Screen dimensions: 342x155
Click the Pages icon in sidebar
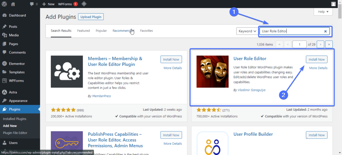point(4,44)
